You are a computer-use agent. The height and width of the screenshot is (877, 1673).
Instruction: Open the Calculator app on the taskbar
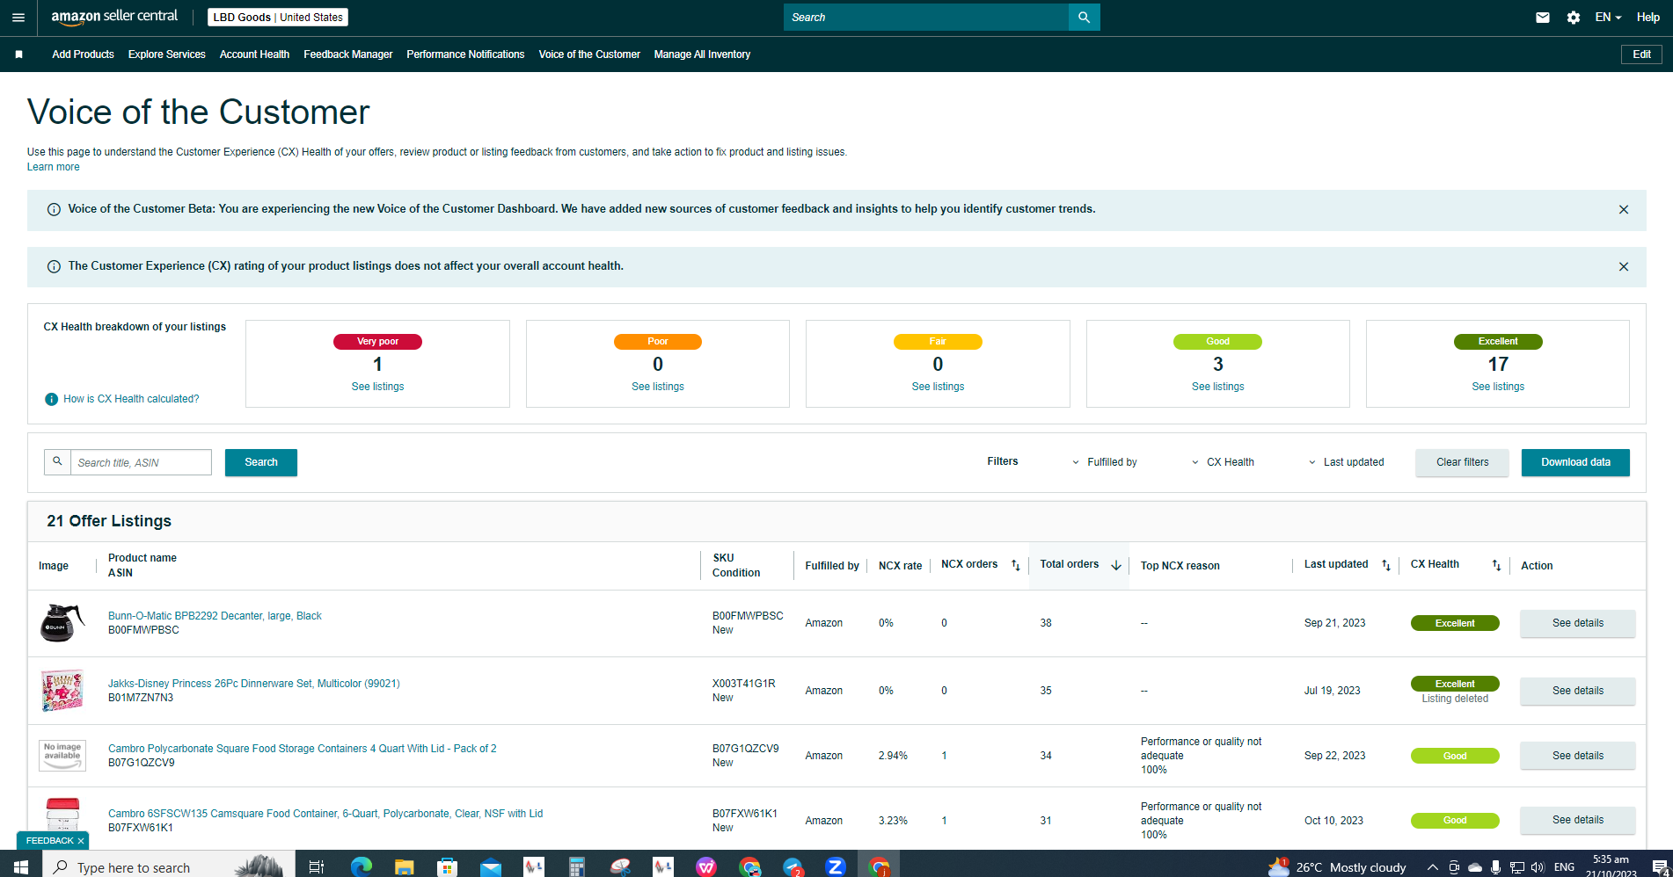[576, 867]
